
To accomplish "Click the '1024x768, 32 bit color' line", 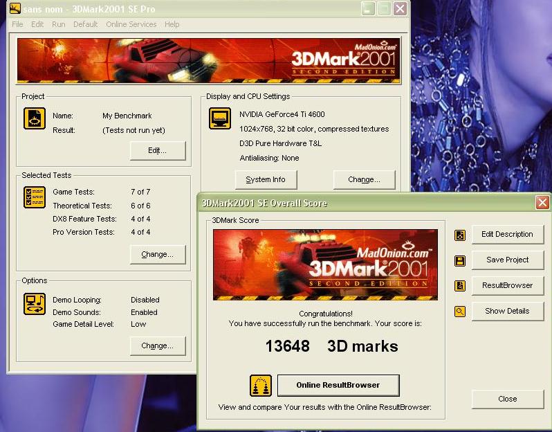I will pyautogui.click(x=314, y=129).
